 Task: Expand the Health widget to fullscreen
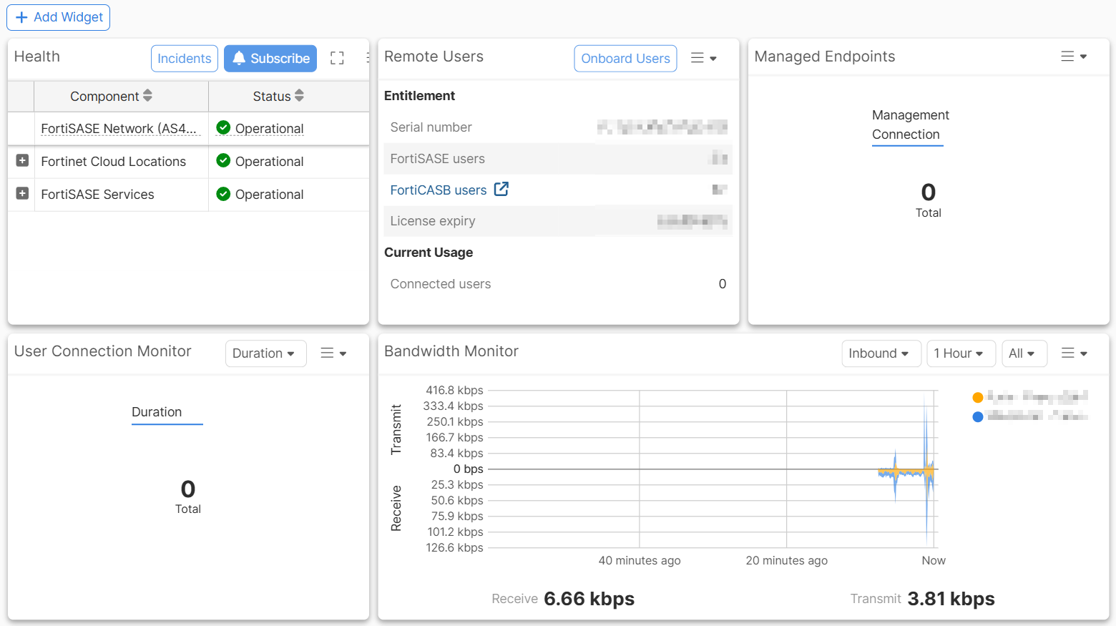click(x=337, y=59)
